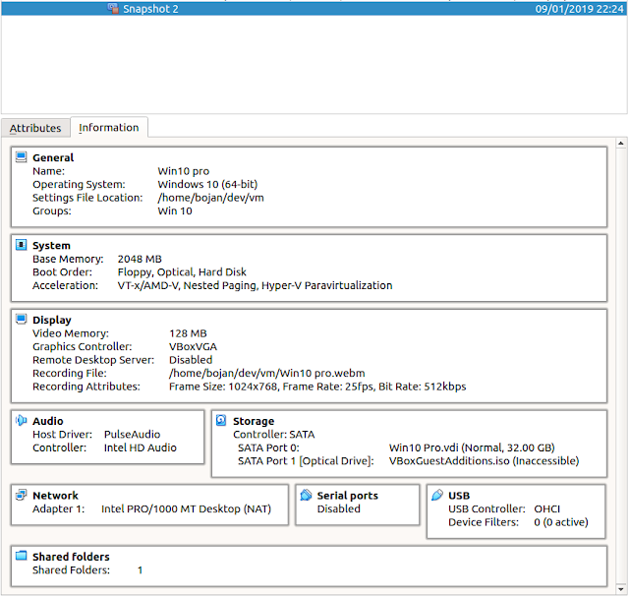Click the Win10 Pro.vdi disk entry

[472, 447]
